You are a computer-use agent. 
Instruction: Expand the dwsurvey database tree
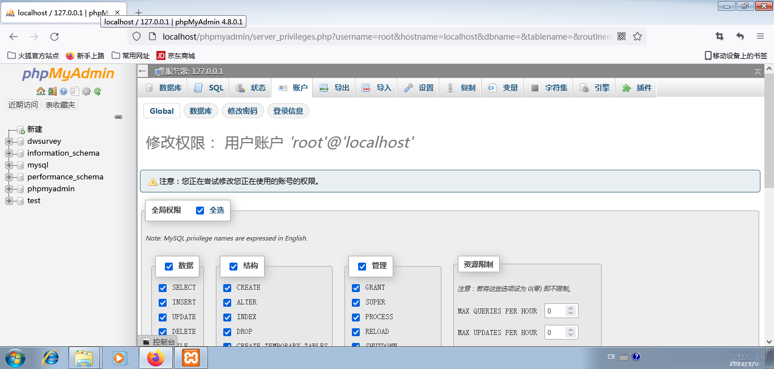click(x=9, y=141)
